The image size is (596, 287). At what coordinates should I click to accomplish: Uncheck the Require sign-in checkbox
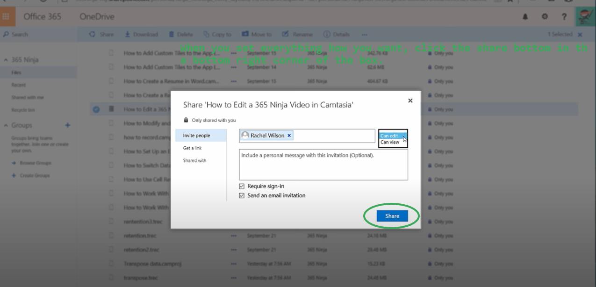click(242, 186)
